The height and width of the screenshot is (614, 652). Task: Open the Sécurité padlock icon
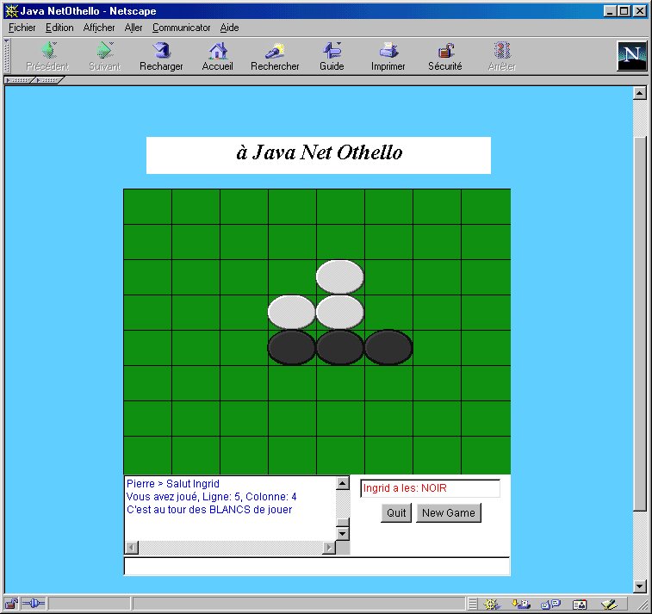pos(445,51)
